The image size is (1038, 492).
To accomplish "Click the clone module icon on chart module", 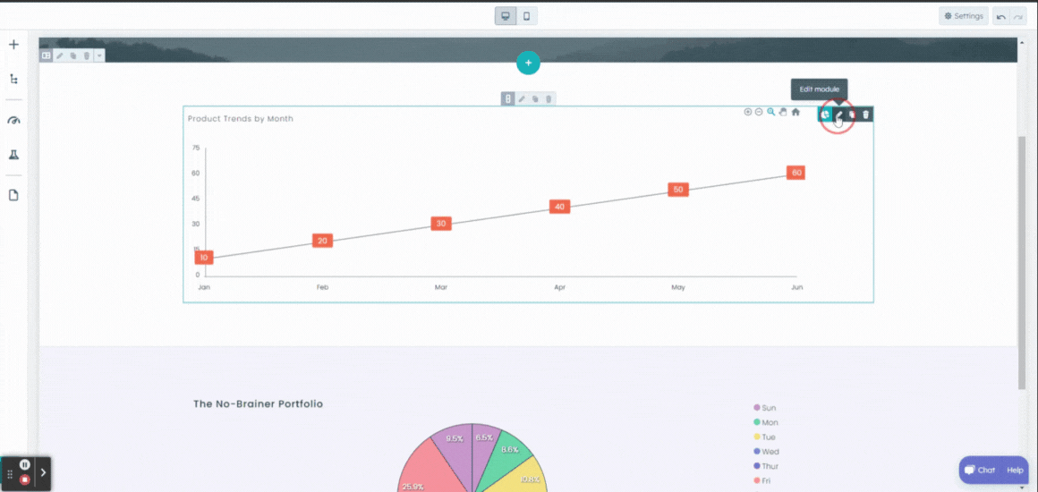I will pyautogui.click(x=852, y=115).
